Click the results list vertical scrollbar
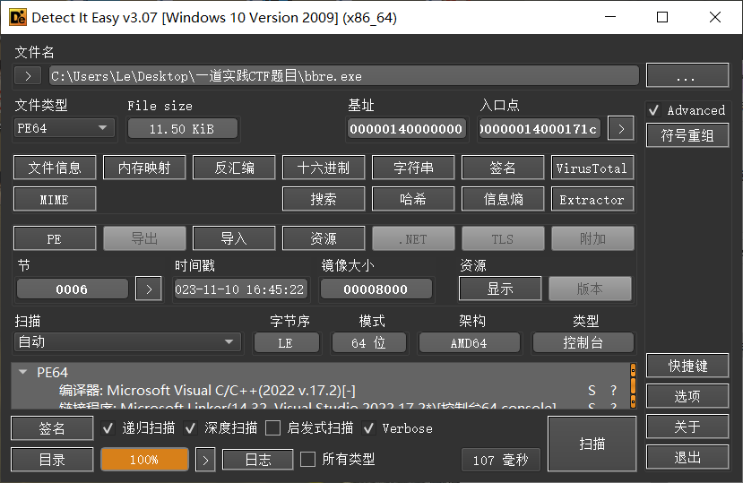Image resolution: width=743 pixels, height=483 pixels. pos(633,386)
